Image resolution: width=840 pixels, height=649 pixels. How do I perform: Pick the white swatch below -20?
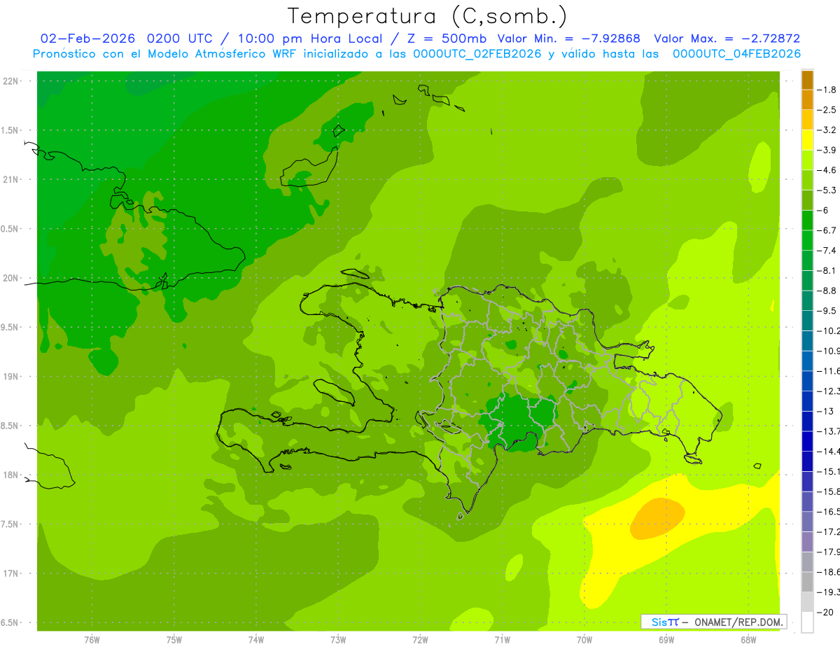click(807, 622)
